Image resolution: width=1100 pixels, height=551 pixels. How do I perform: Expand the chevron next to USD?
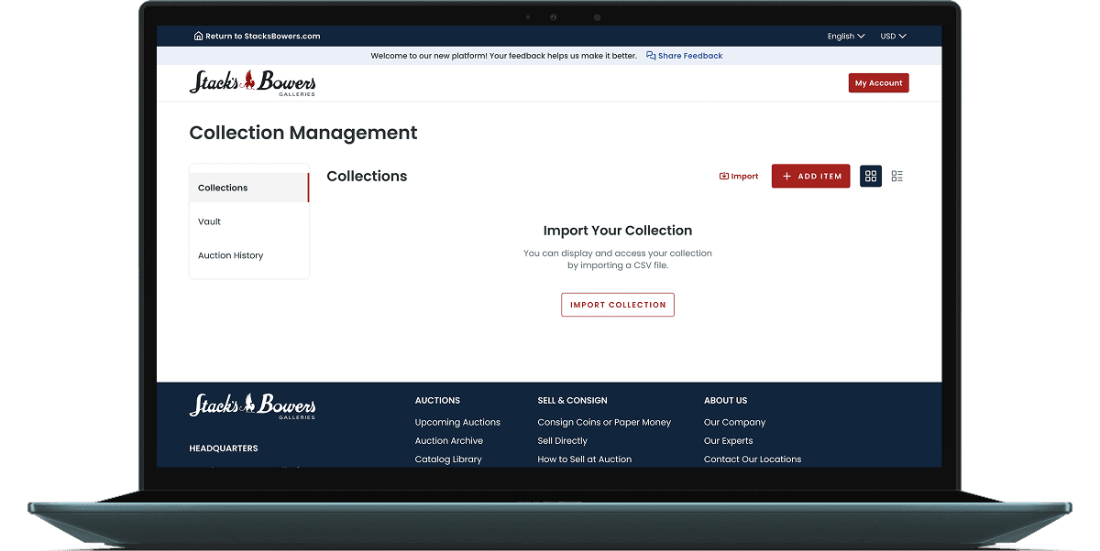click(903, 36)
